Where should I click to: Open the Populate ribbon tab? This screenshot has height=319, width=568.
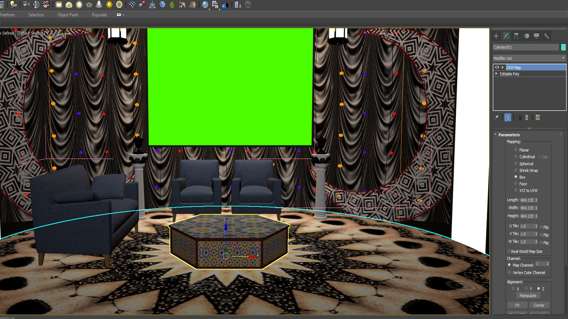[x=99, y=15]
